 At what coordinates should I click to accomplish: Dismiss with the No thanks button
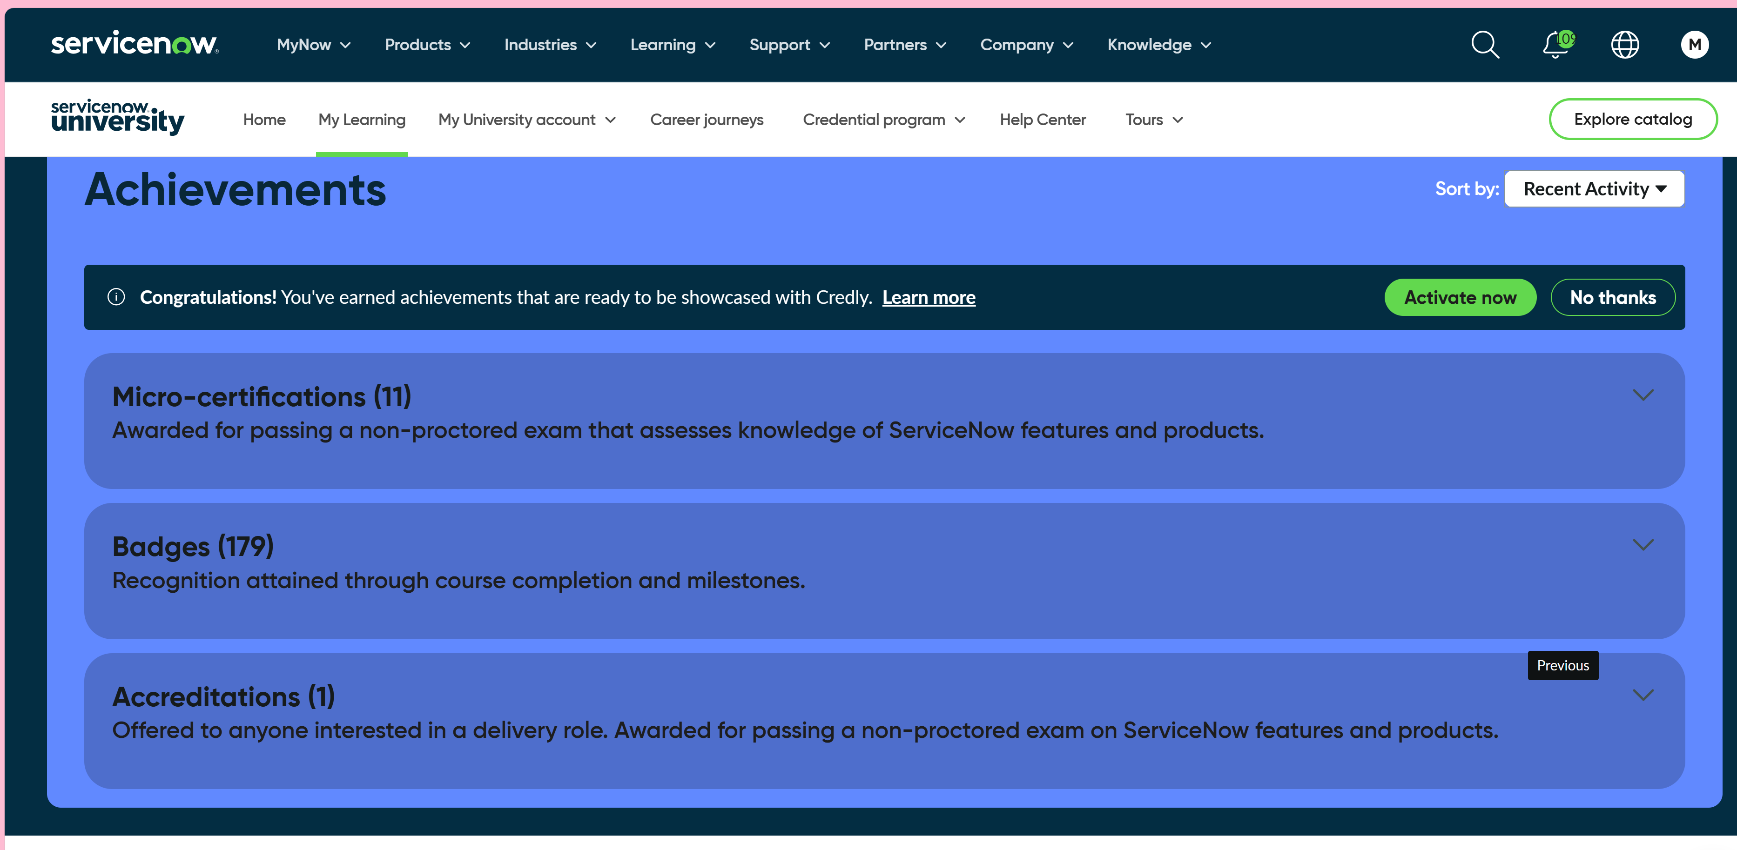[1612, 297]
